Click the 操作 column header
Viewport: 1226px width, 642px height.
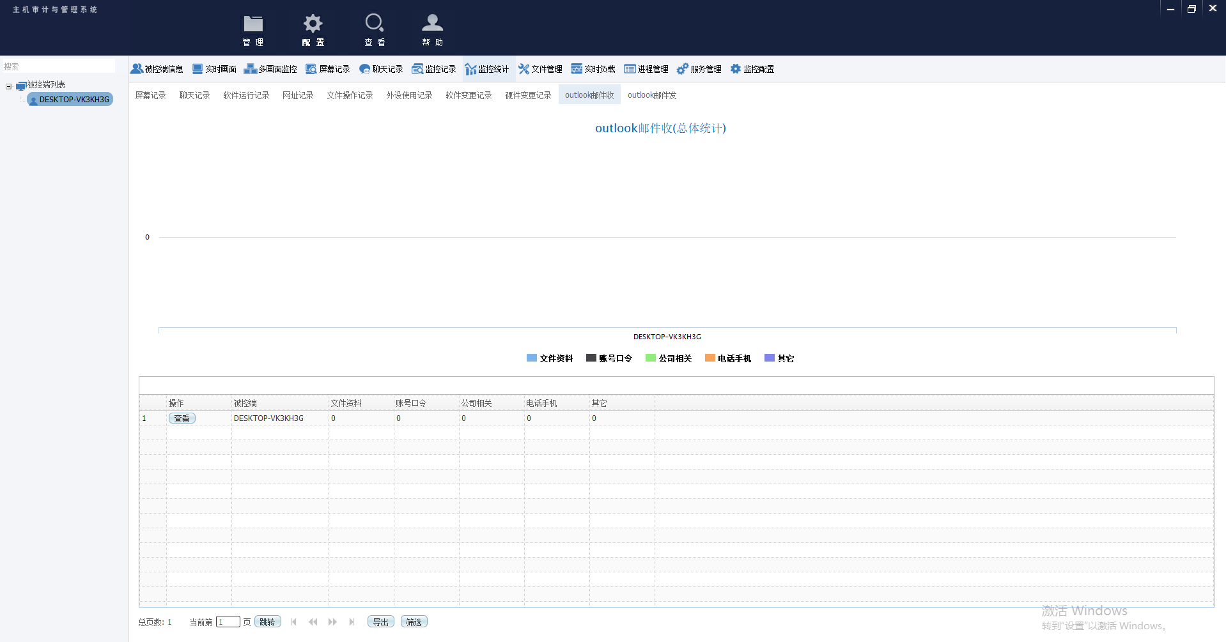(199, 403)
